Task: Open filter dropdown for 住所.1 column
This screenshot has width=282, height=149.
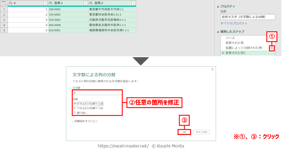Action: pyautogui.click(x=85, y=3)
